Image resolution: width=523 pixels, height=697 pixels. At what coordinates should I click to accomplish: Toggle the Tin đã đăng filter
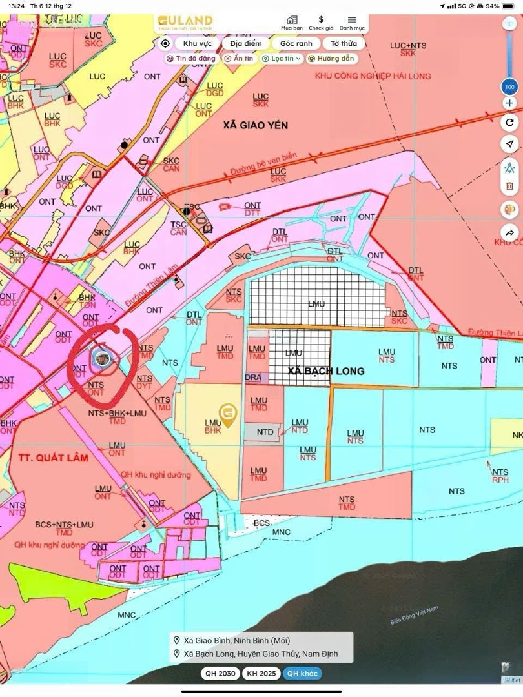pos(190,59)
